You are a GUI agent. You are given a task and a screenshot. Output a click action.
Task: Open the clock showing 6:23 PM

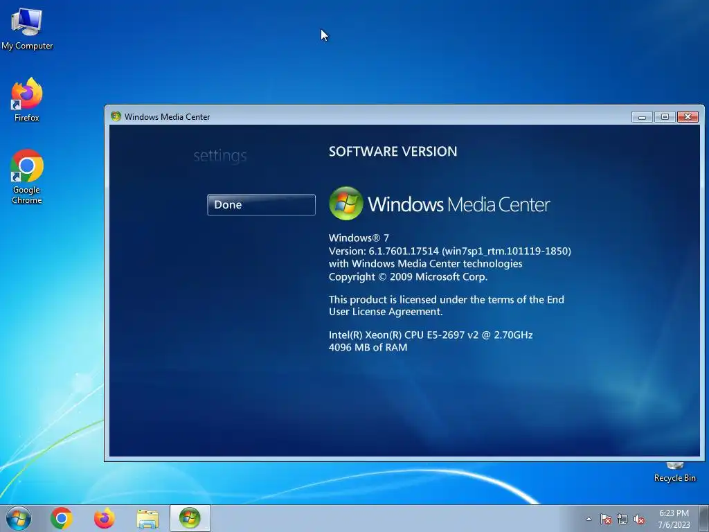pos(674,519)
